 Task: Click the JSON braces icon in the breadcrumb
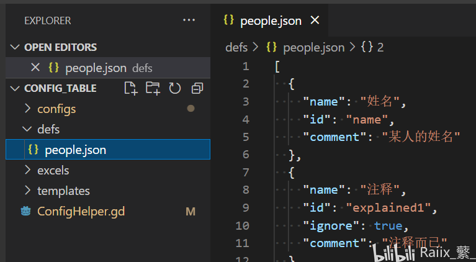(271, 47)
